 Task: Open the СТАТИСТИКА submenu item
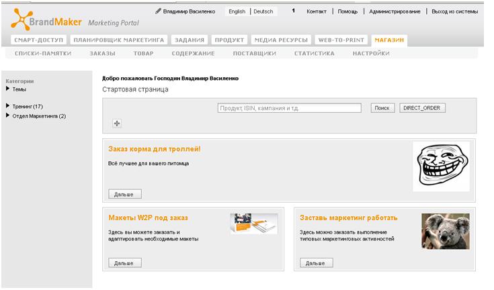(314, 54)
